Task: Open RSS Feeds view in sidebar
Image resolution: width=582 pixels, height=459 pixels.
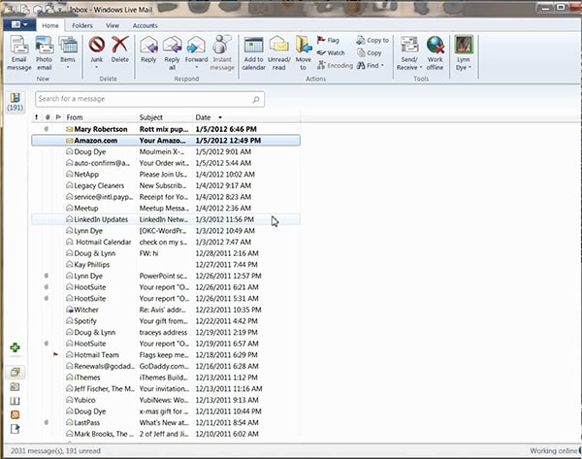Action: pyautogui.click(x=15, y=414)
